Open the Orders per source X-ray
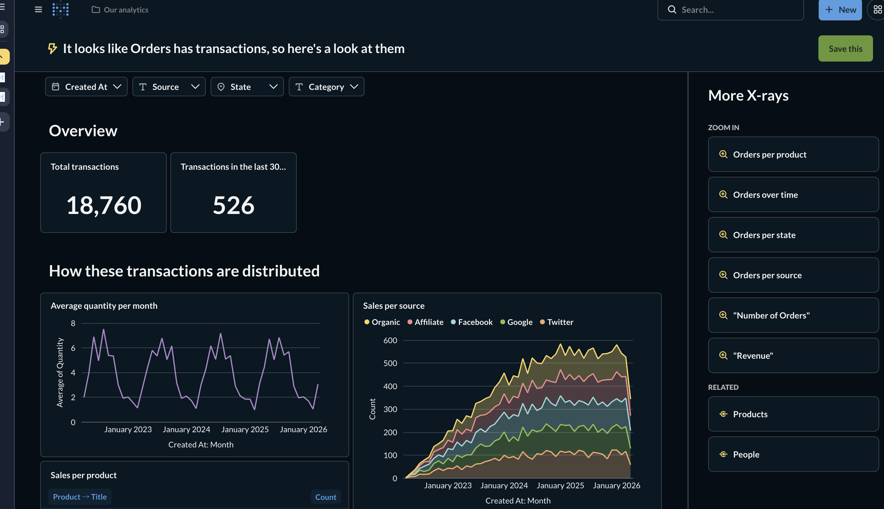The width and height of the screenshot is (884, 509). coord(793,275)
